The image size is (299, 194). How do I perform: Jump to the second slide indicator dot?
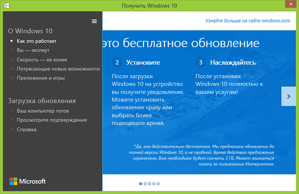click(x=145, y=184)
